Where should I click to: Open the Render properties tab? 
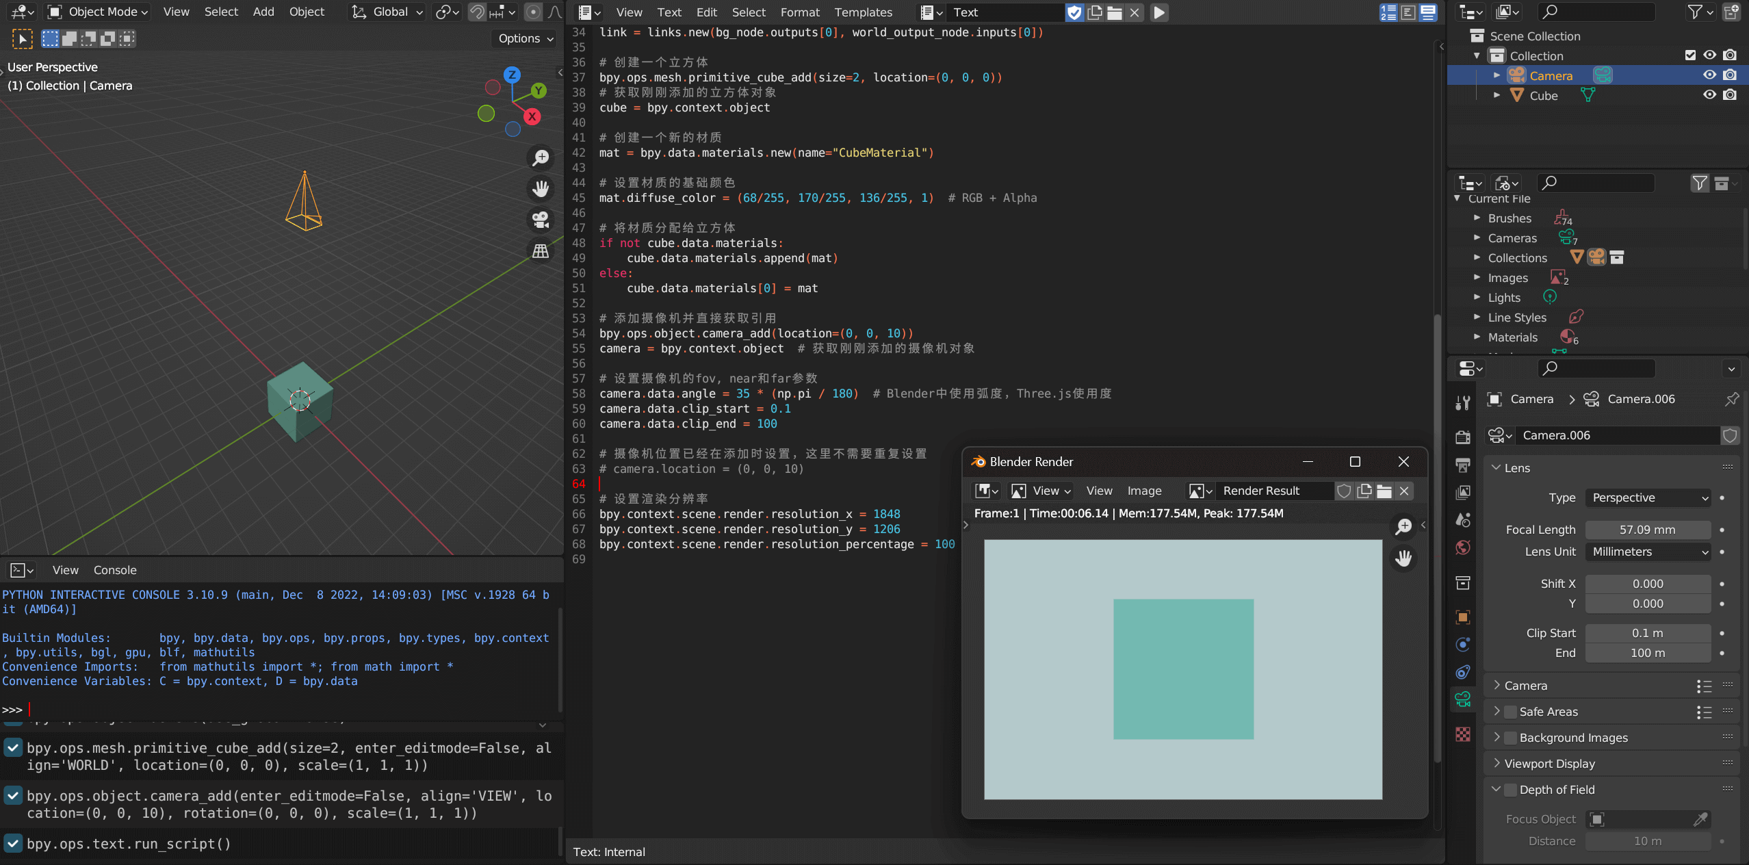click(1463, 437)
